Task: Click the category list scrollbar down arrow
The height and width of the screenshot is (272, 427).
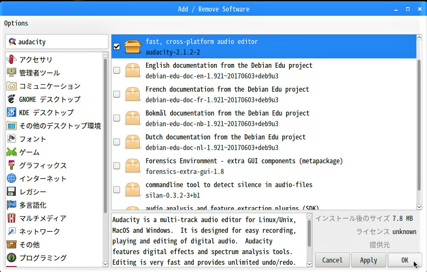Action: point(106,264)
